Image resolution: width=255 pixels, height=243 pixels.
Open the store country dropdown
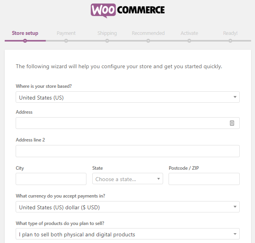127,97
